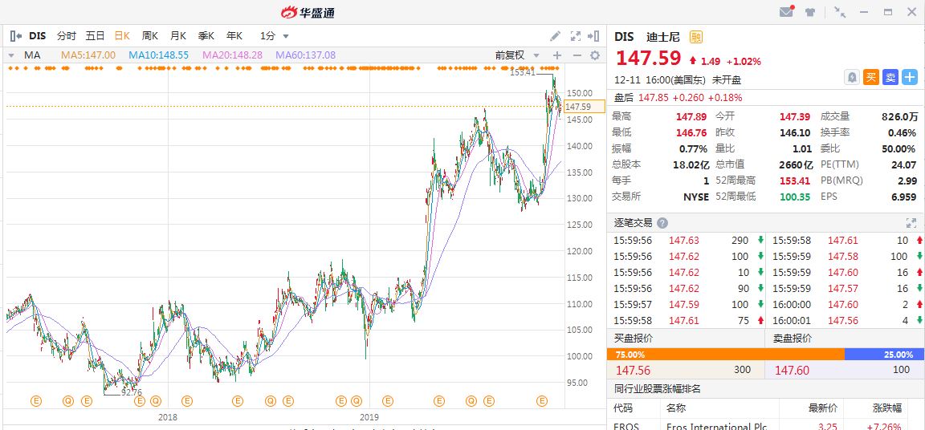The width and height of the screenshot is (925, 430).
Task: Click the blue 卖 sell button
Action: coord(890,77)
